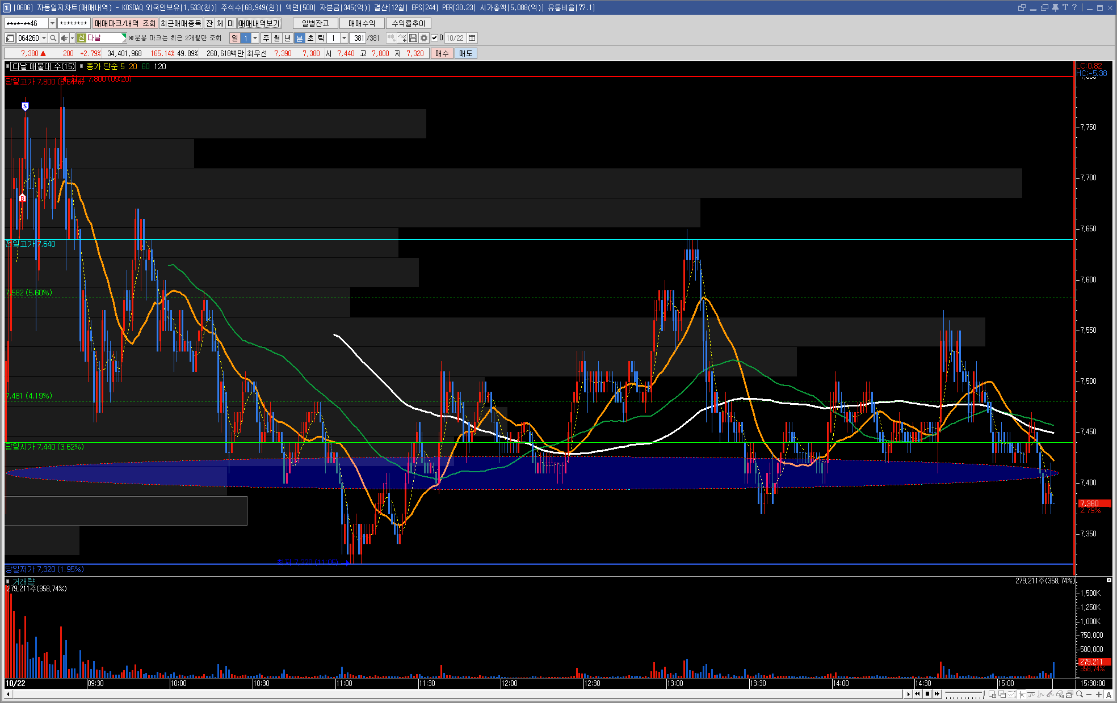Open the stock code 064260 dropdown

pos(44,38)
